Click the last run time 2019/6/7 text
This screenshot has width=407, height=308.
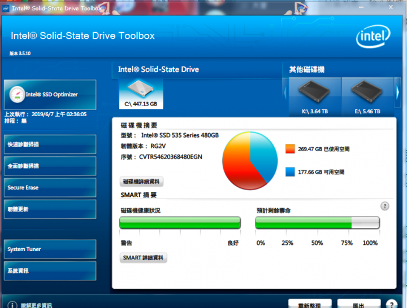[x=59, y=115]
